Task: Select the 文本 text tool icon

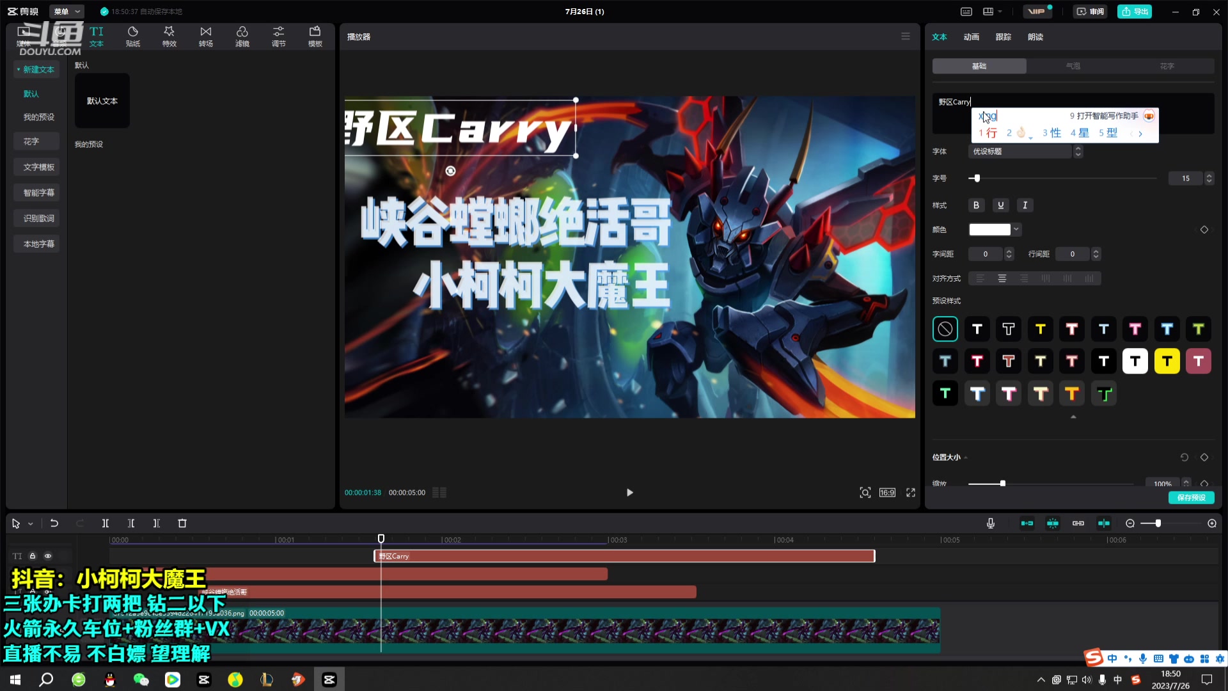Action: 97,36
